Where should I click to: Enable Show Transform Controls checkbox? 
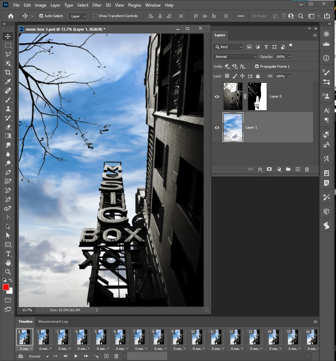tap(95, 16)
